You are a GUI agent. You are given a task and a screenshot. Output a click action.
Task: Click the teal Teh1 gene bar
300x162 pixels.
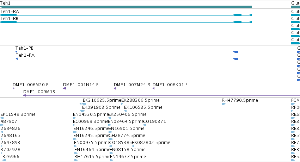[126, 7]
